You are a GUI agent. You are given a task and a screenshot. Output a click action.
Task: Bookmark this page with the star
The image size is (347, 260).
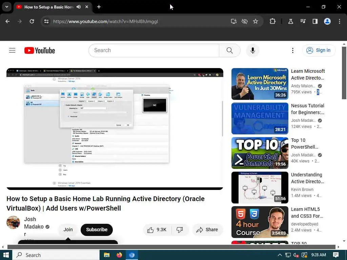tap(256, 21)
